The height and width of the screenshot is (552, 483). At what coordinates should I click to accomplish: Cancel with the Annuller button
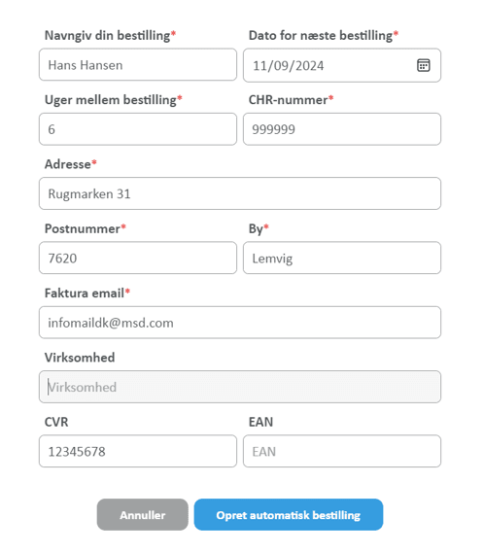click(143, 515)
